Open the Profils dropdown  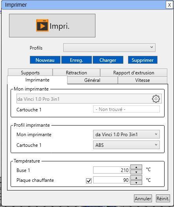109,48
